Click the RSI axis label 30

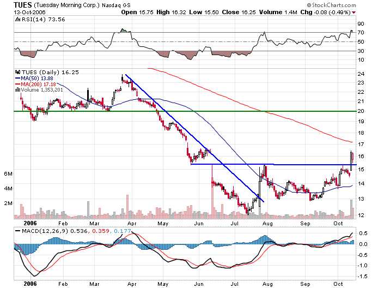[361, 51]
